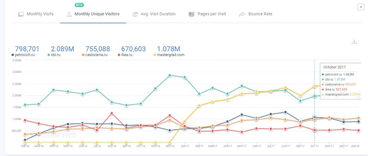Viewport: 368px width, 156px height.
Task: Click the ikea.ru spike point at AUG'16
Action: tap(112, 113)
